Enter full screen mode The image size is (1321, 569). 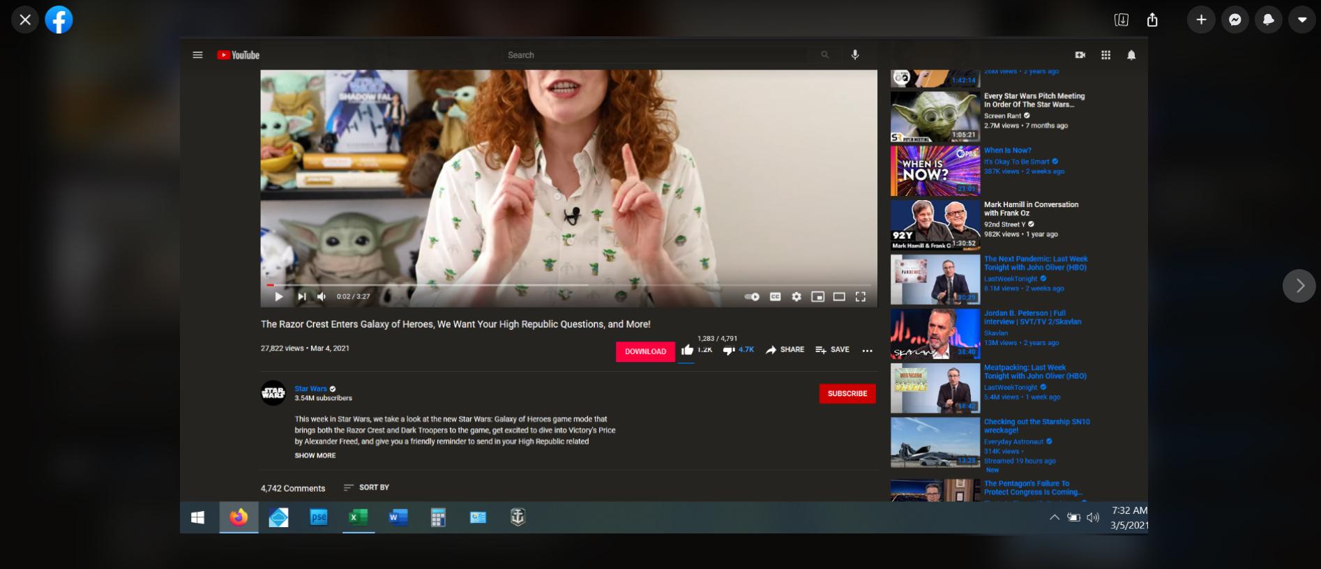click(861, 296)
